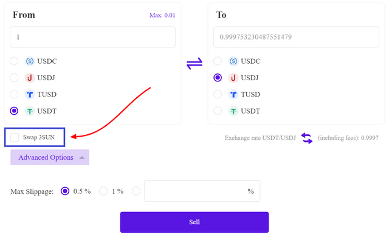389x246 pixels.
Task: Click the custom slippage percentage field
Action: [x=202, y=191]
